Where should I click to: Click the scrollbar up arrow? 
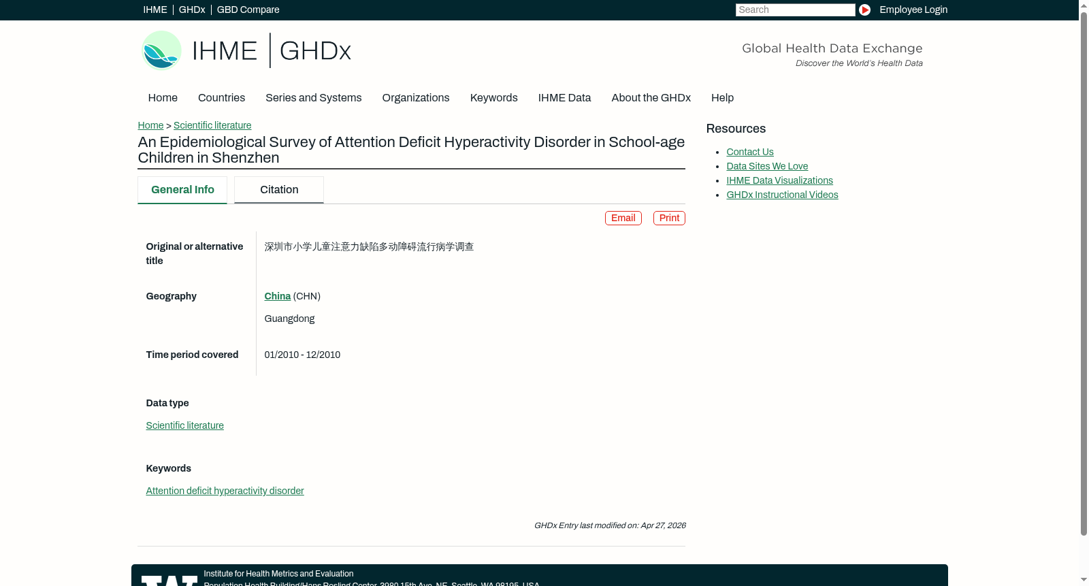coord(1084,5)
